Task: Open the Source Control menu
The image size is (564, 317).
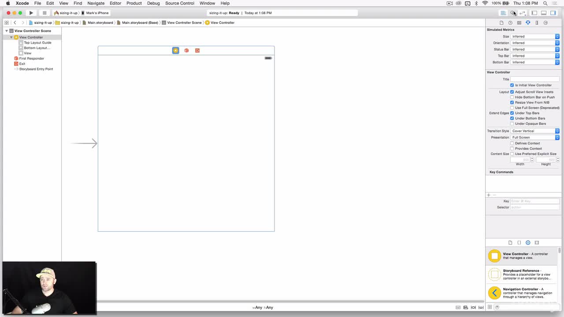Action: 180,3
